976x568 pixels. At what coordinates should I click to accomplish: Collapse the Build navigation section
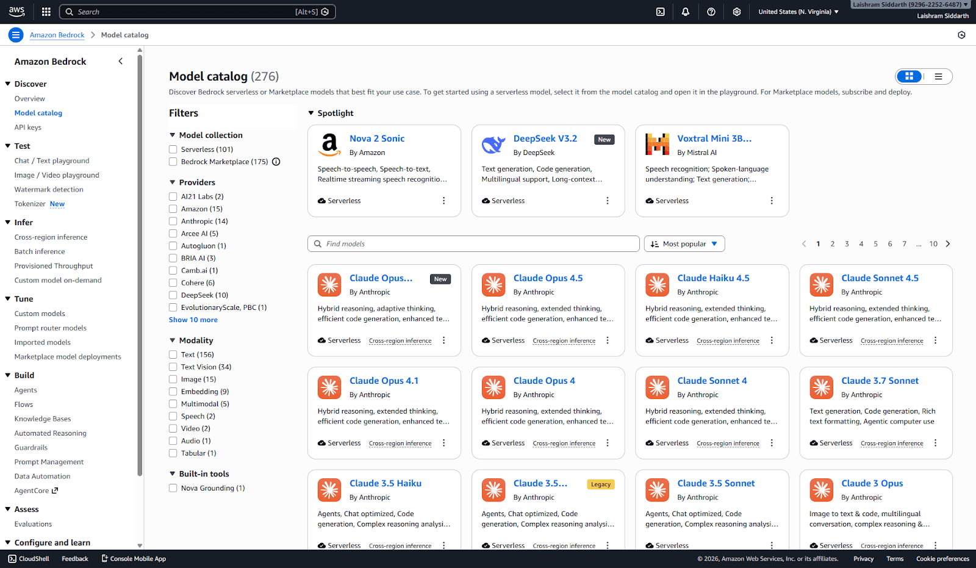(8, 375)
